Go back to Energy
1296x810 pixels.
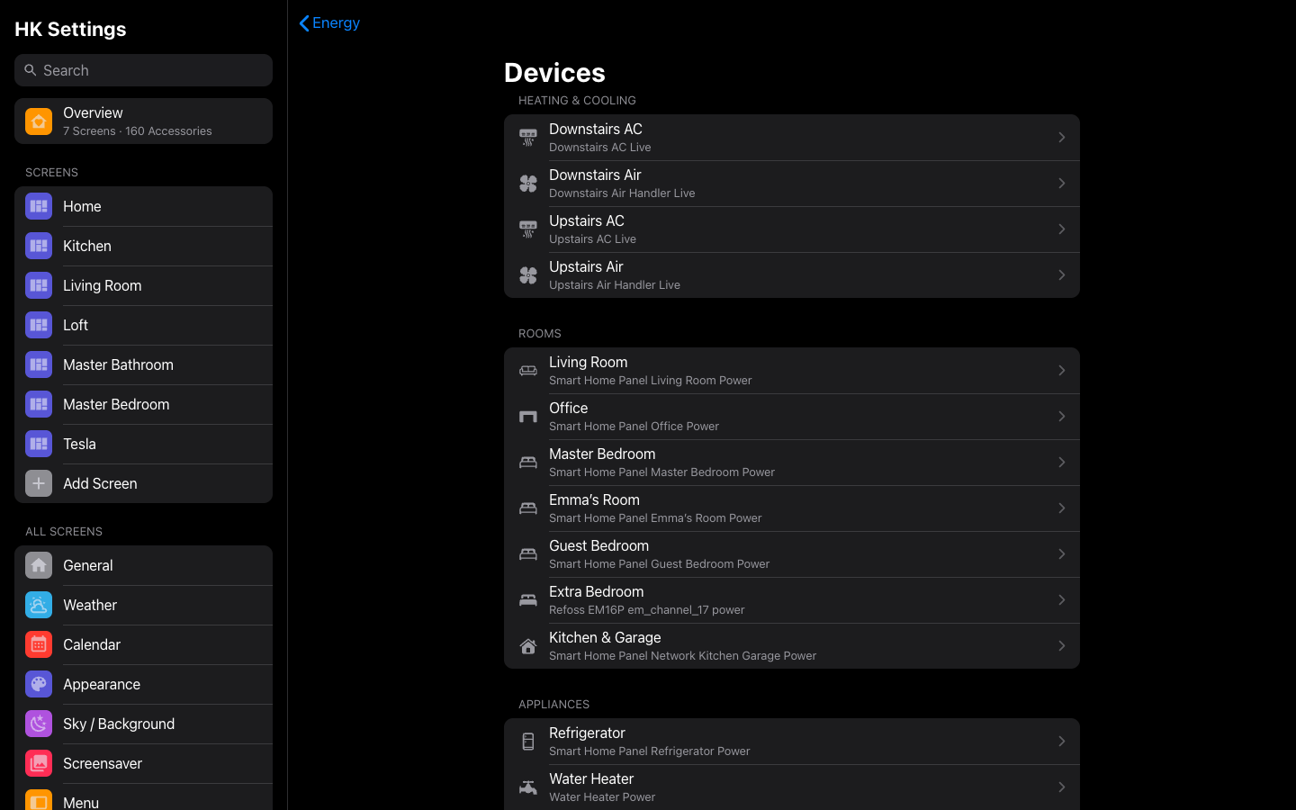click(329, 23)
